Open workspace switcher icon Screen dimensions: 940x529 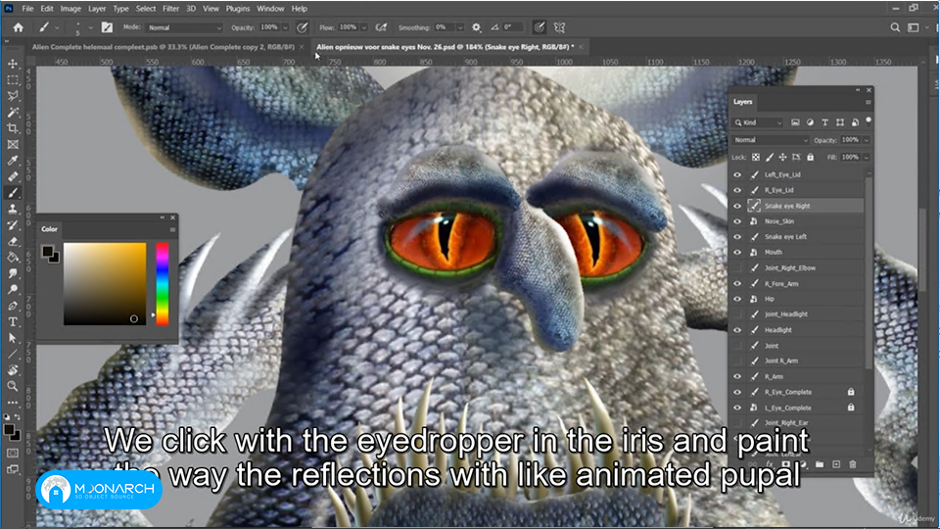[x=913, y=27]
